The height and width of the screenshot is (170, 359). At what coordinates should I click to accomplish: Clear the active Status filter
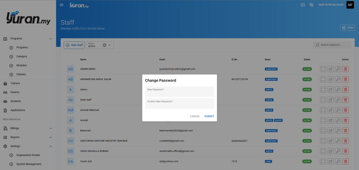pos(105,45)
